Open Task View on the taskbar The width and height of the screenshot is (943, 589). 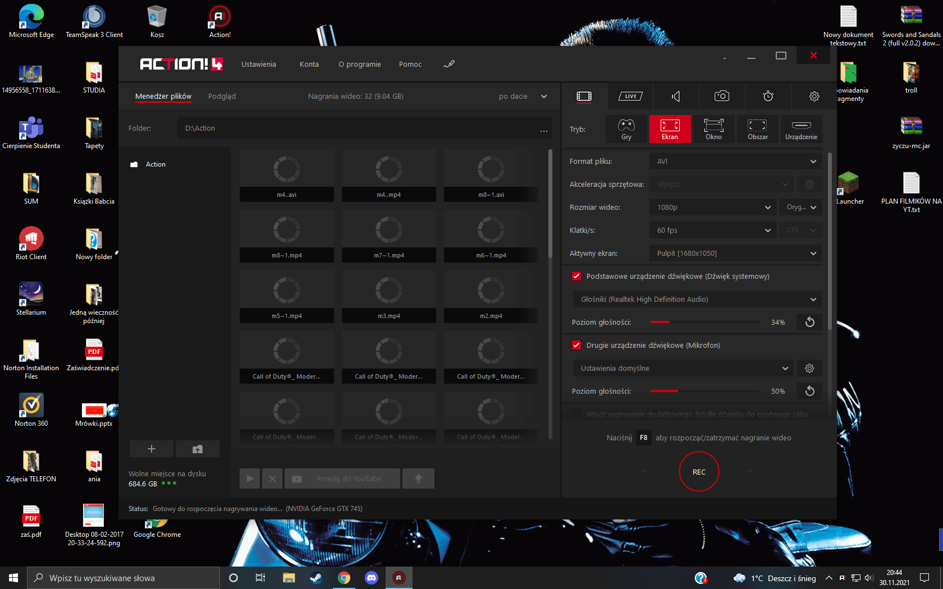click(x=260, y=578)
